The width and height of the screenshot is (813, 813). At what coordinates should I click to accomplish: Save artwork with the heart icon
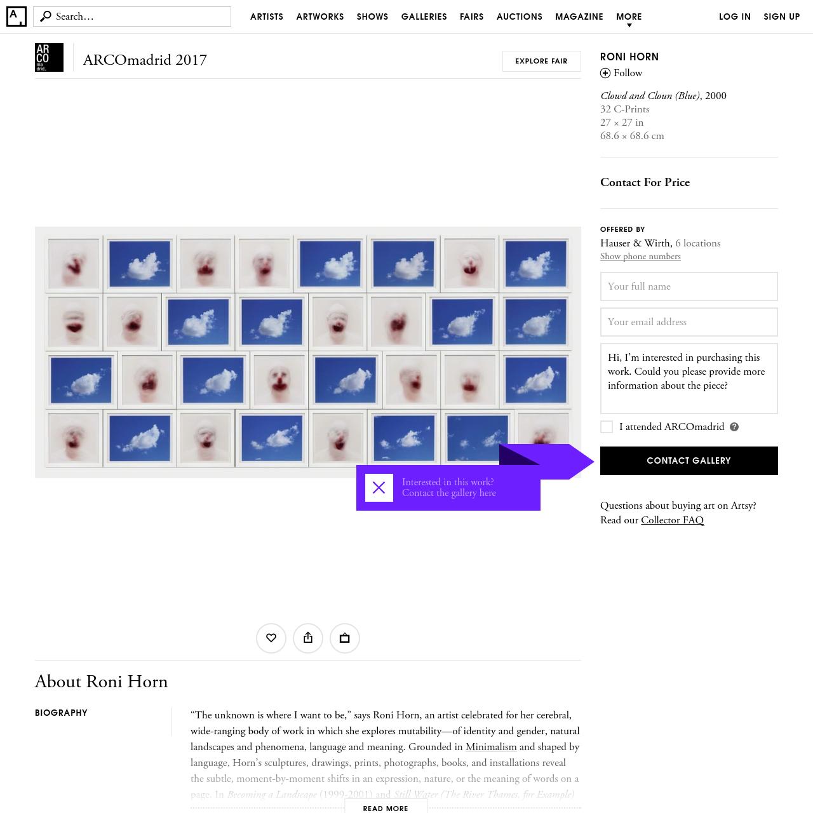click(271, 638)
